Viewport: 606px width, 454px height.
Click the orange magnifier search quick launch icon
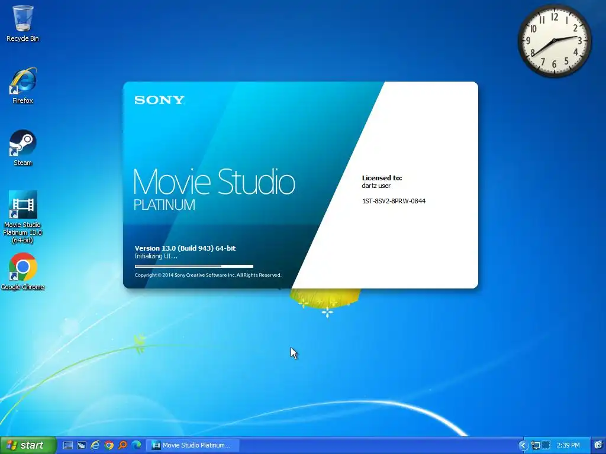point(123,446)
